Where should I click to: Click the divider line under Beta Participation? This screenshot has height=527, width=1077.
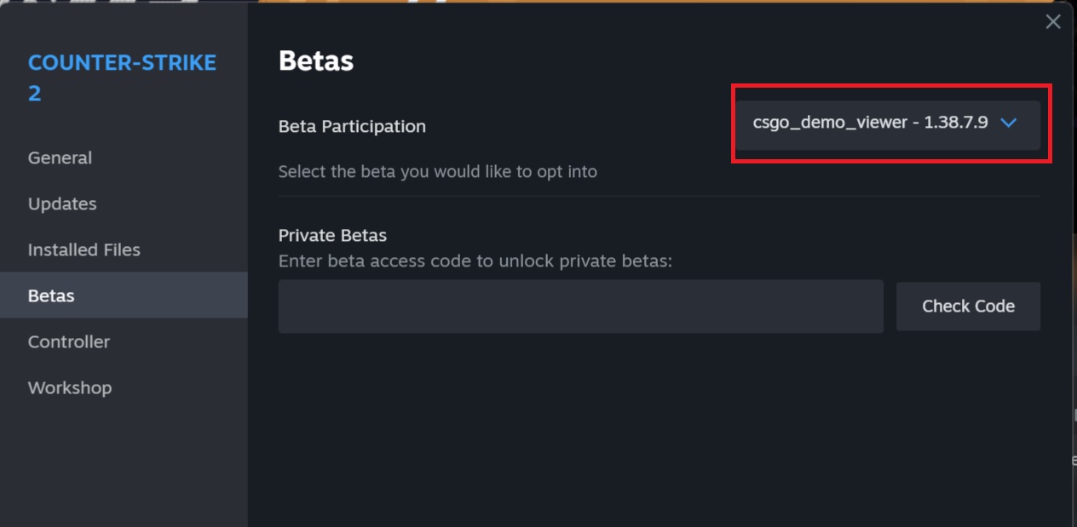click(659, 196)
